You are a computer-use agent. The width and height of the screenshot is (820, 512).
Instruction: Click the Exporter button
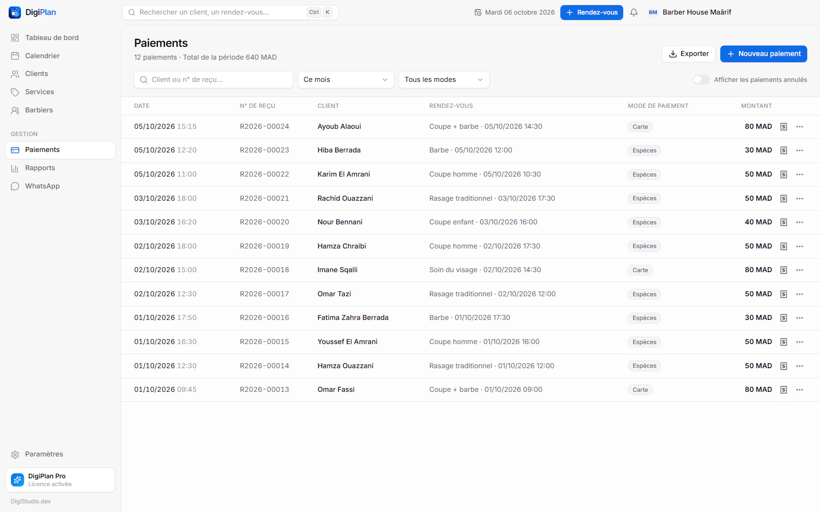(x=688, y=54)
